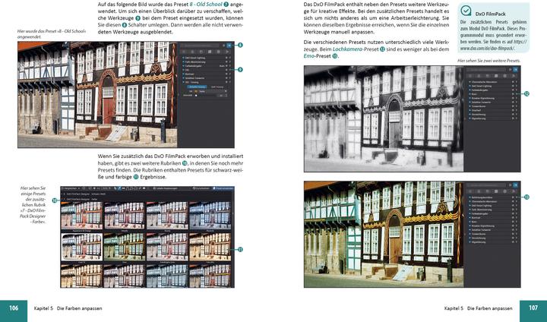Select the Local Adjustments filter icon in the Old School panel
Screen dimensions: 547x322
[x=218, y=52]
